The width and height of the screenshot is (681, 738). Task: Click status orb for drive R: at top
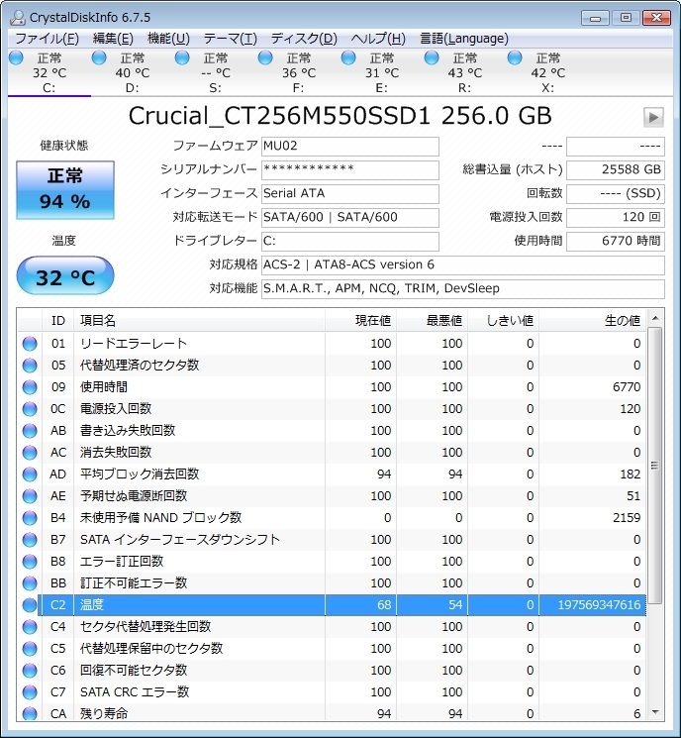pos(432,57)
